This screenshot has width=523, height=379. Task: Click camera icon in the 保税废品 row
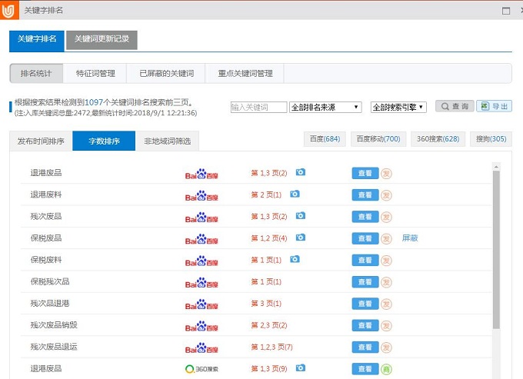coord(301,238)
